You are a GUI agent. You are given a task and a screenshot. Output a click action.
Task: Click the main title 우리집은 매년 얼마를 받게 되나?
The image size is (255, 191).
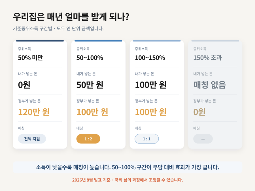[x=71, y=17]
